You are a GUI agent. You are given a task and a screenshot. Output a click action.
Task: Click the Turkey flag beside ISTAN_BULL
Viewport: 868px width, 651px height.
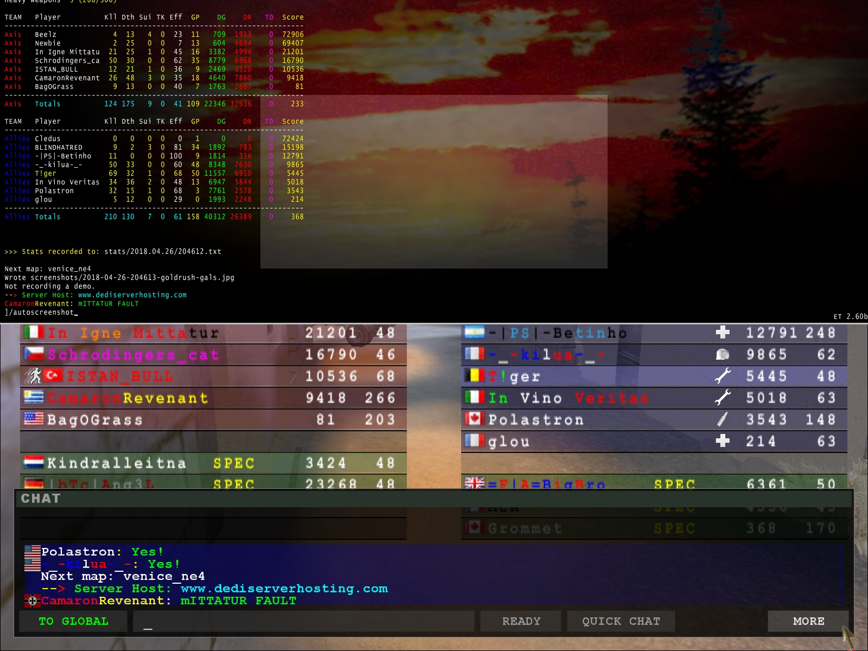[x=53, y=375]
